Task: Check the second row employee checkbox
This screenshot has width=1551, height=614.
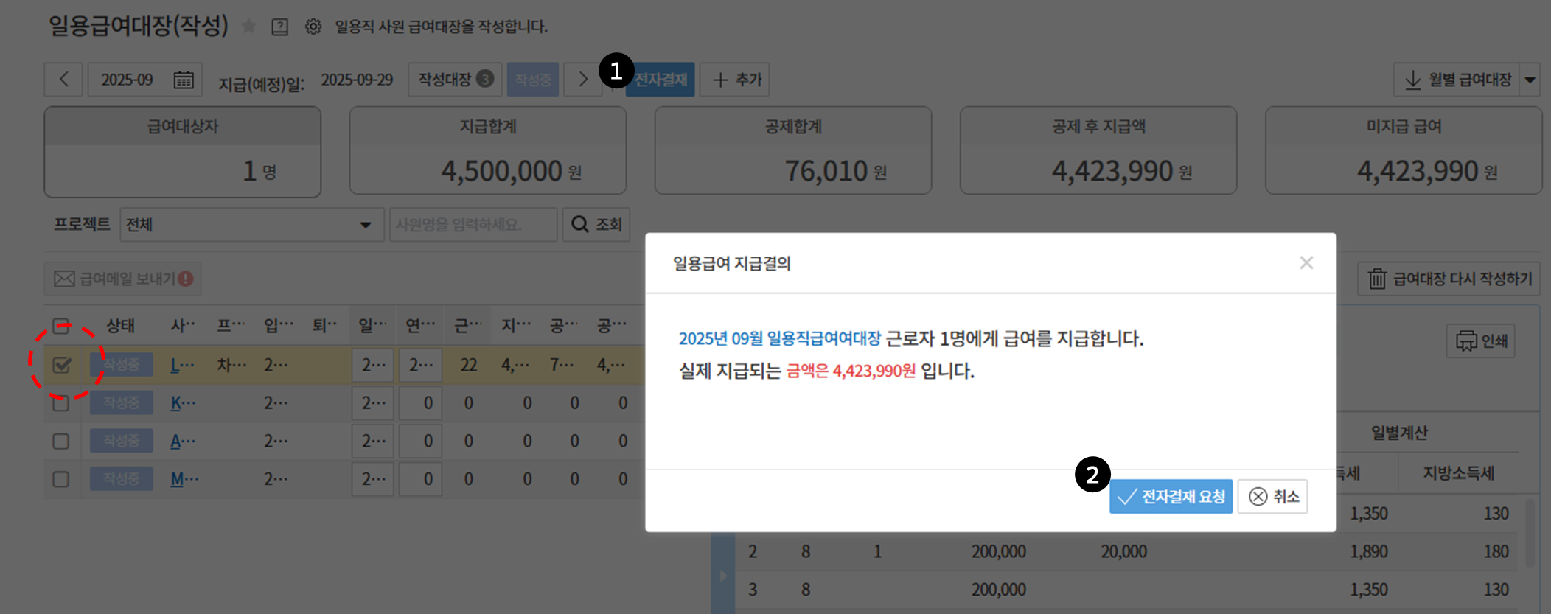Action: click(61, 403)
